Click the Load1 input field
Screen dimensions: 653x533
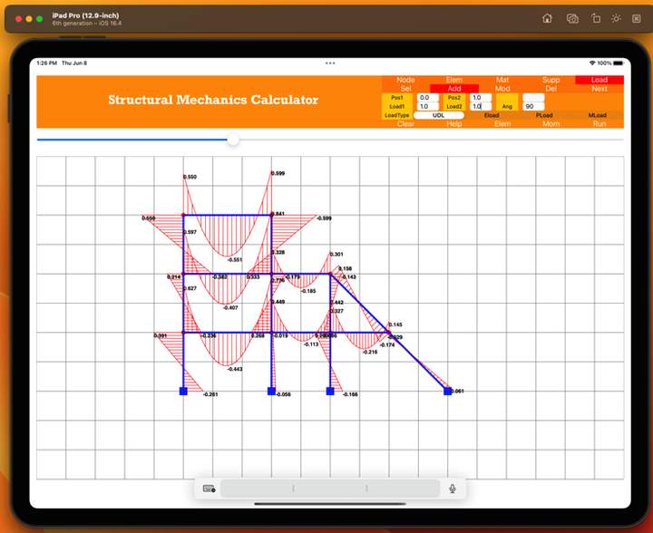428,107
